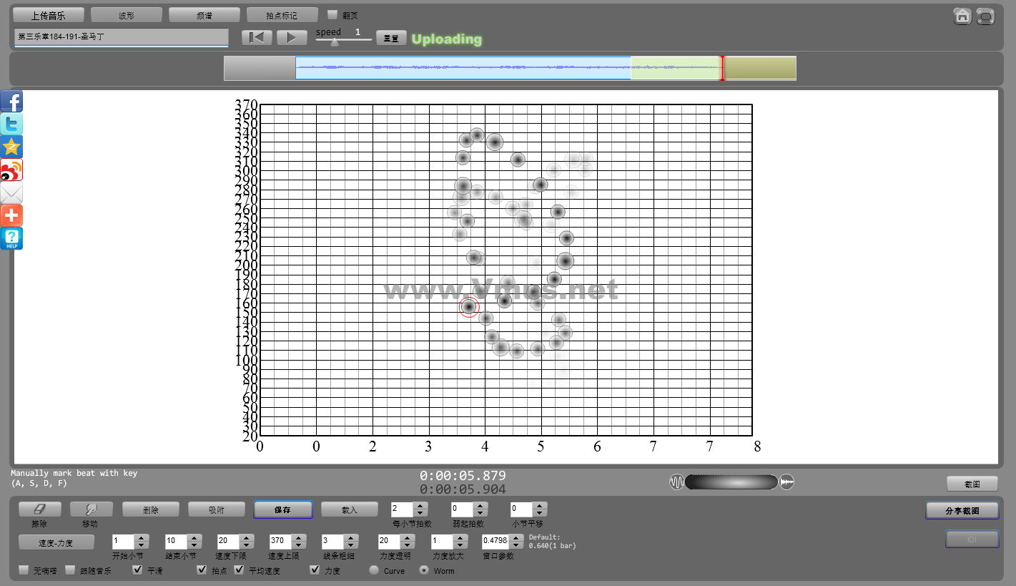Enable the 翻页 page-flip checkbox
The height and width of the screenshot is (586, 1016).
tap(332, 15)
